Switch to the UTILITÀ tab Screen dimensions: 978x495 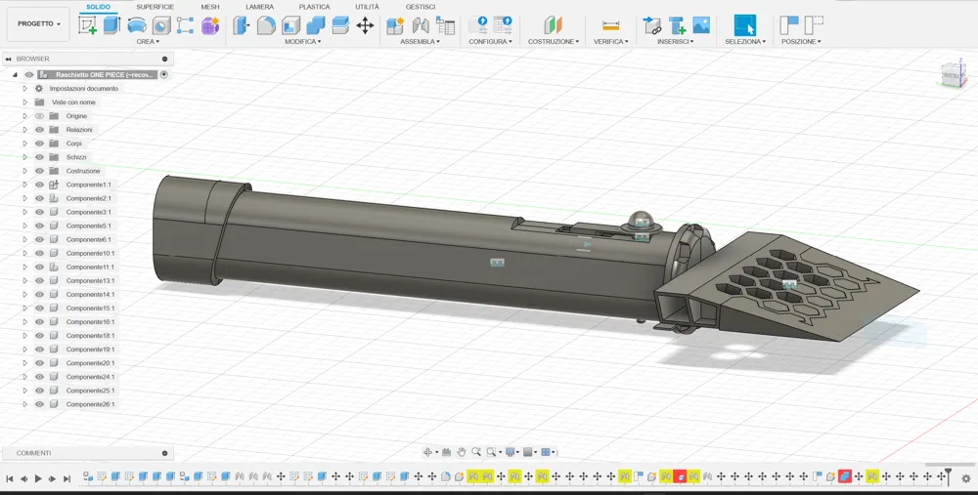pyautogui.click(x=368, y=7)
